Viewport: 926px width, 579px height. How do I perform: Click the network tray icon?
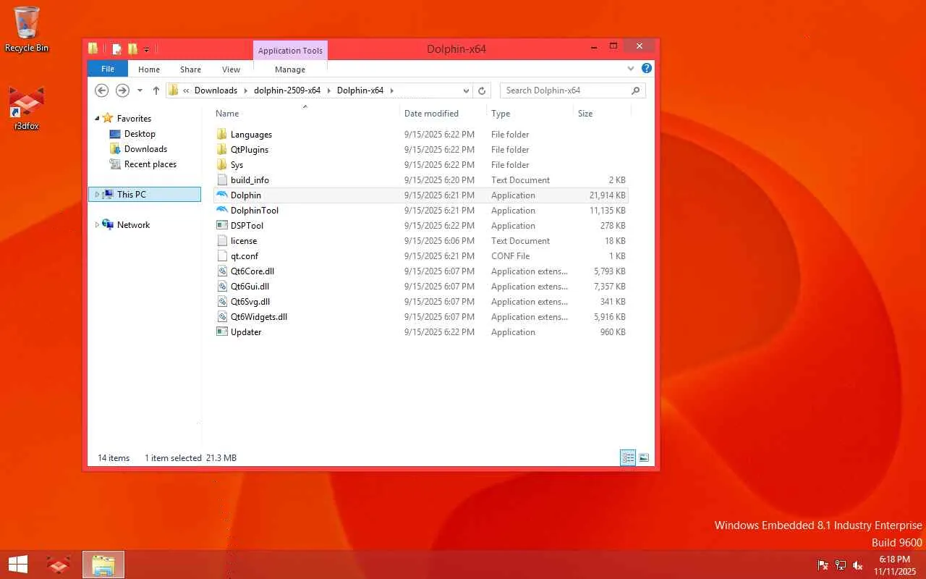pos(841,565)
